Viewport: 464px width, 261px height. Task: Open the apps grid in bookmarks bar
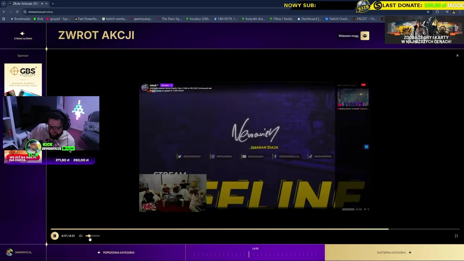[4, 19]
